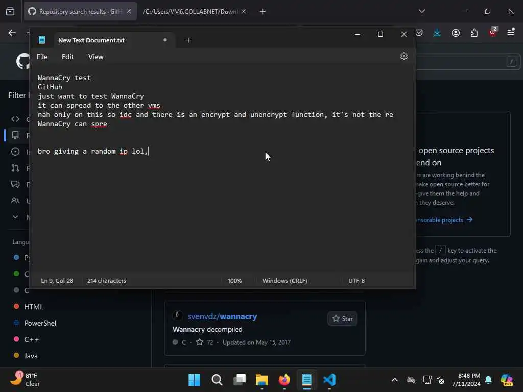Expand the More filters chevron in GitHub sidebar
523x392 pixels.
[15, 217]
